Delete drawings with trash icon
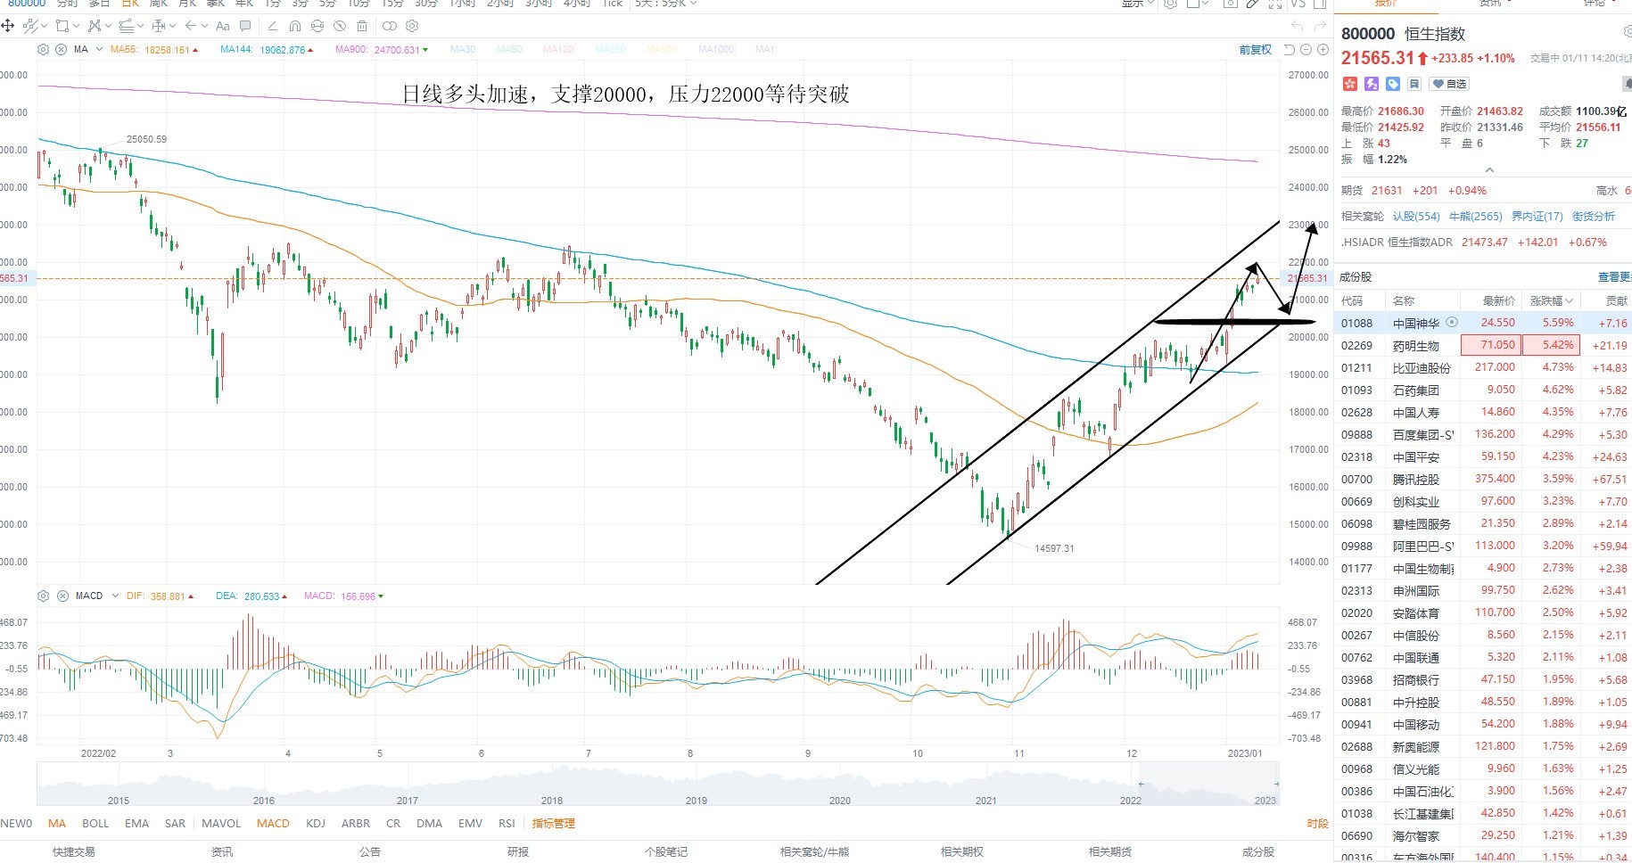Screen dimensions: 1632x863 tap(362, 26)
